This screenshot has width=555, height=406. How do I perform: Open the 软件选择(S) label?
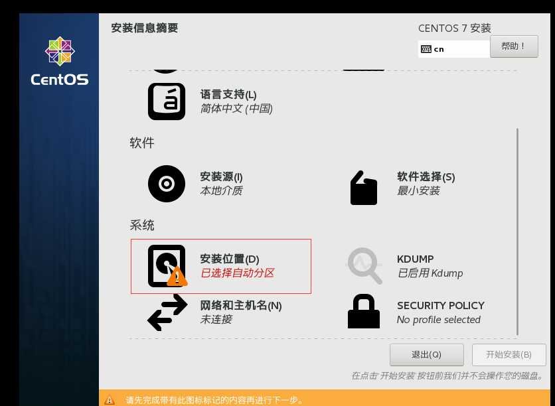426,176
